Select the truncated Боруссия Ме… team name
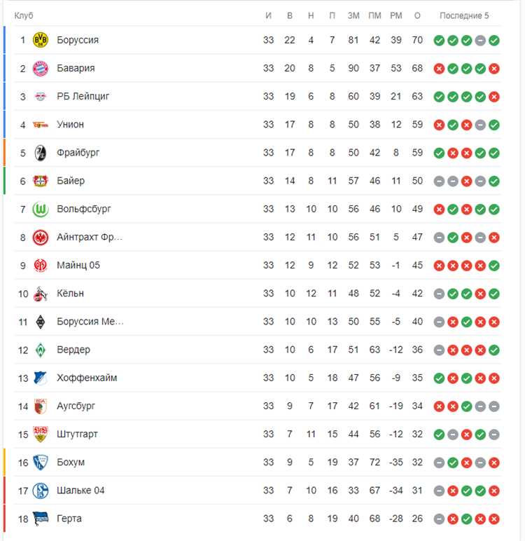 [x=90, y=322]
